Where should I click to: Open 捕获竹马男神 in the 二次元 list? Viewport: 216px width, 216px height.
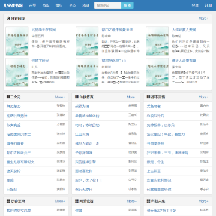[x=17, y=116]
